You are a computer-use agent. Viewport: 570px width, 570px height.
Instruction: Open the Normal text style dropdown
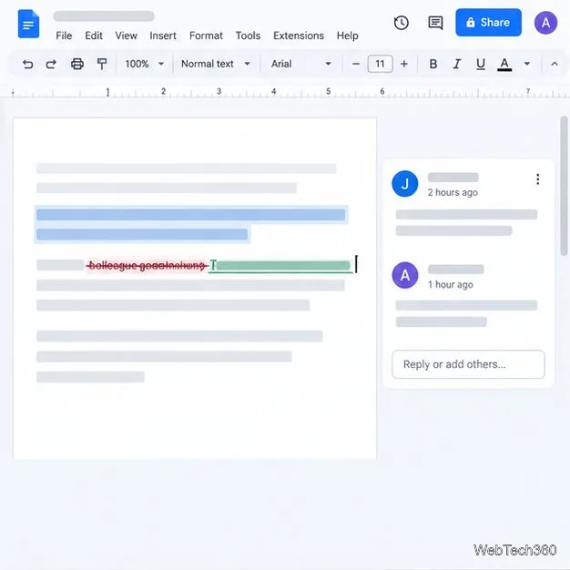pos(216,64)
